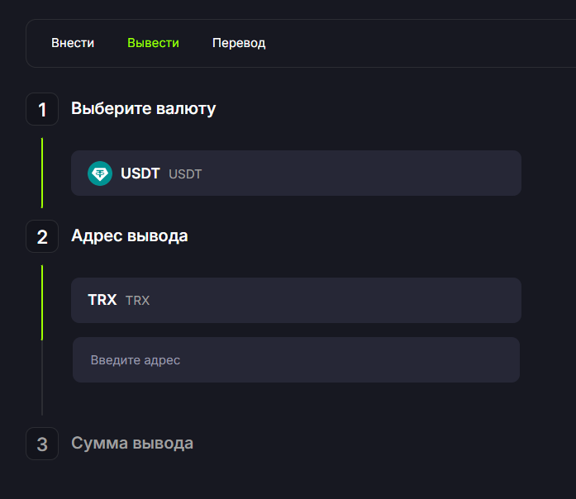Open the USDT currency selector dropdown

click(x=296, y=173)
